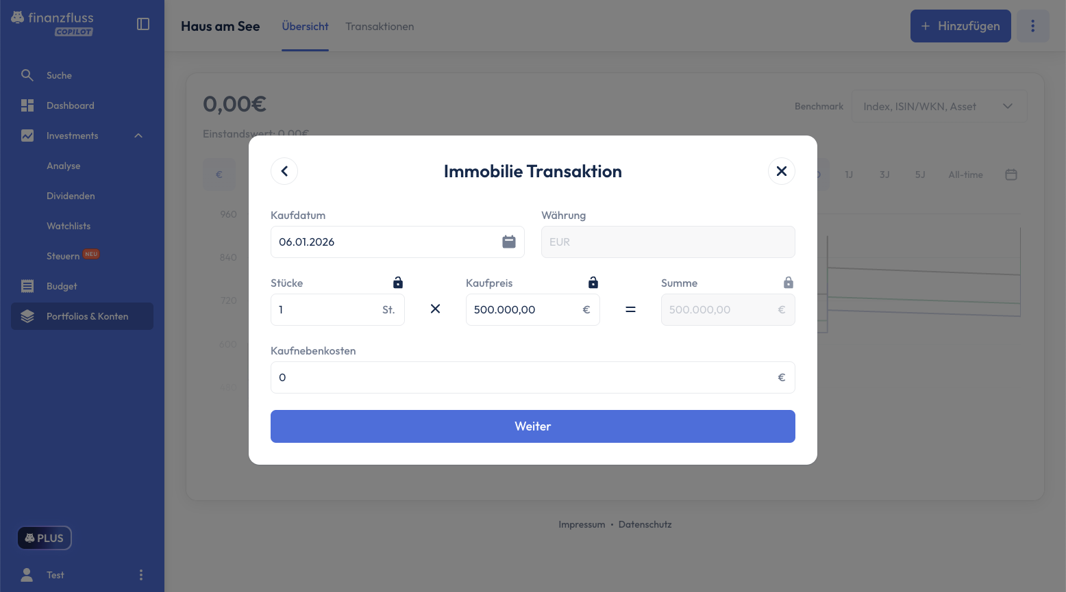Click the Kaufnebenkosten input field

click(x=521, y=378)
